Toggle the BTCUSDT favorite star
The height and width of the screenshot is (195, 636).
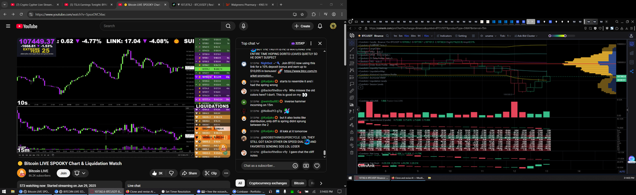(x=359, y=36)
